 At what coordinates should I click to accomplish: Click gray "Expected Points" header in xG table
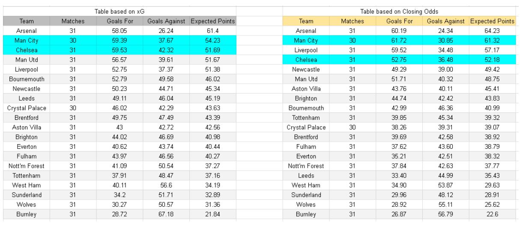213,21
